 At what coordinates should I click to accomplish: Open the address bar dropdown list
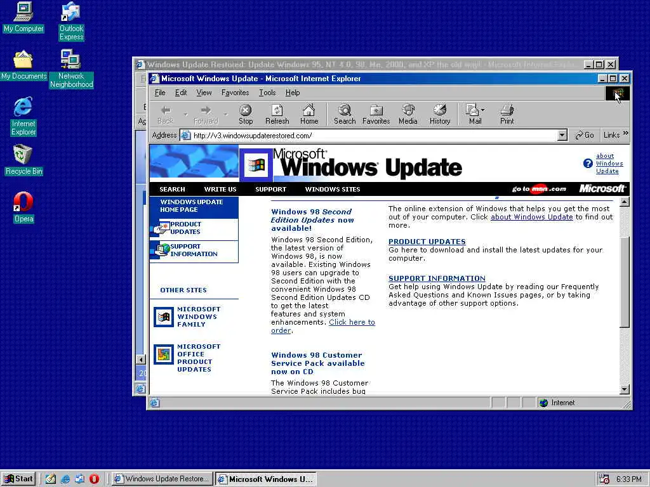pos(562,135)
